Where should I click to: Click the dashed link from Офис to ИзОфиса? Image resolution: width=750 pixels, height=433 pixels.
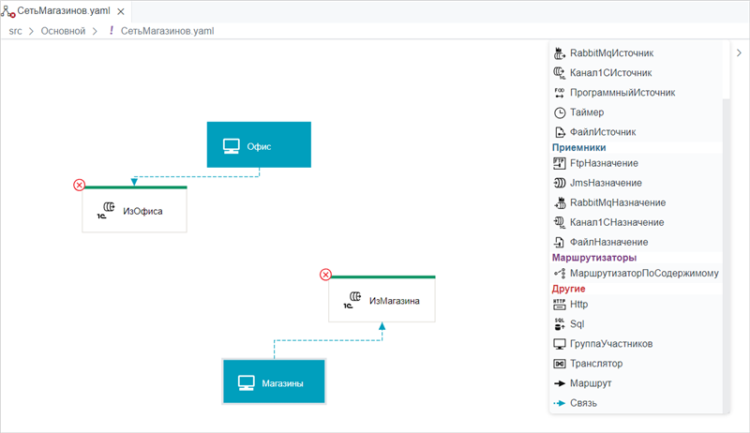[197, 176]
